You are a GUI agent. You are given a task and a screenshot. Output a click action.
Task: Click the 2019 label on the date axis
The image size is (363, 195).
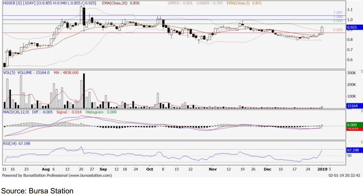tap(322, 169)
